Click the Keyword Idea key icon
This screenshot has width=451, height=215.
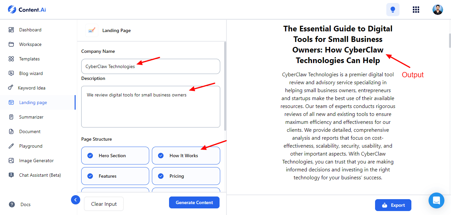pyautogui.click(x=11, y=88)
